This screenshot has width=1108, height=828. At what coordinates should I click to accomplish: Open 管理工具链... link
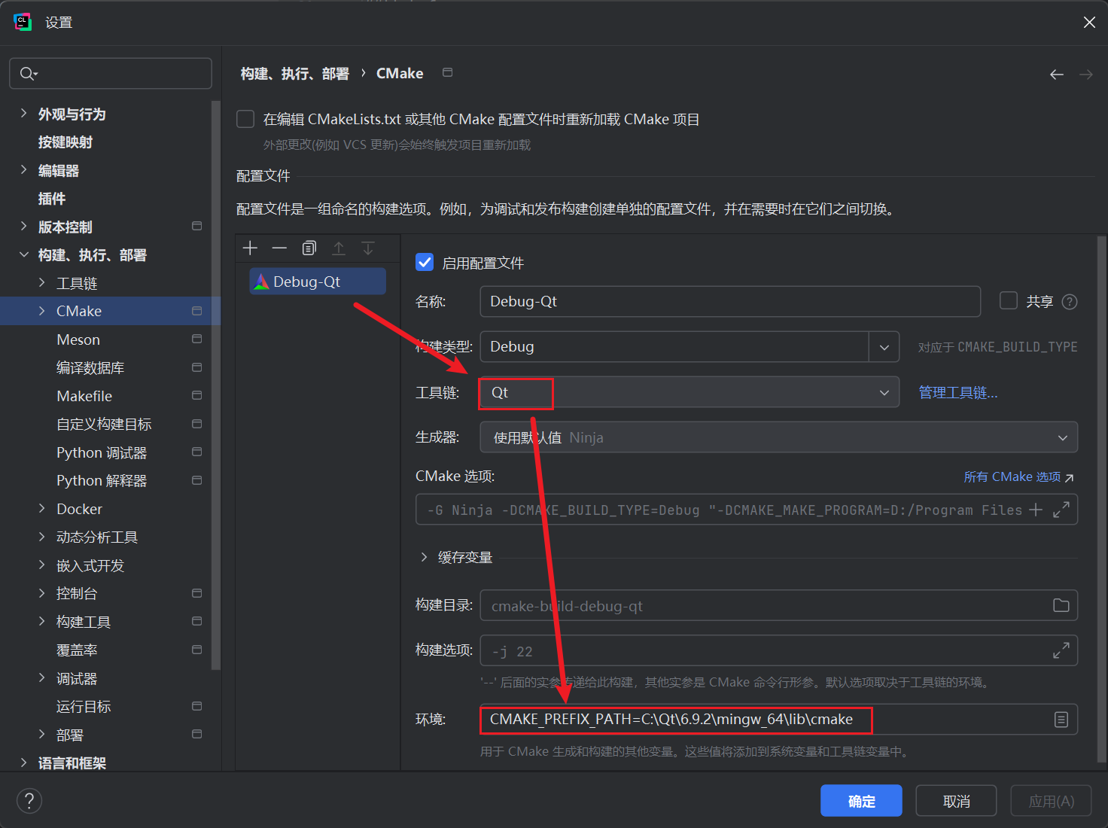[957, 392]
